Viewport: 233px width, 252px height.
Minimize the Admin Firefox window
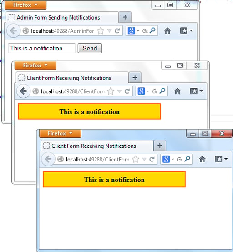tap(158, 5)
